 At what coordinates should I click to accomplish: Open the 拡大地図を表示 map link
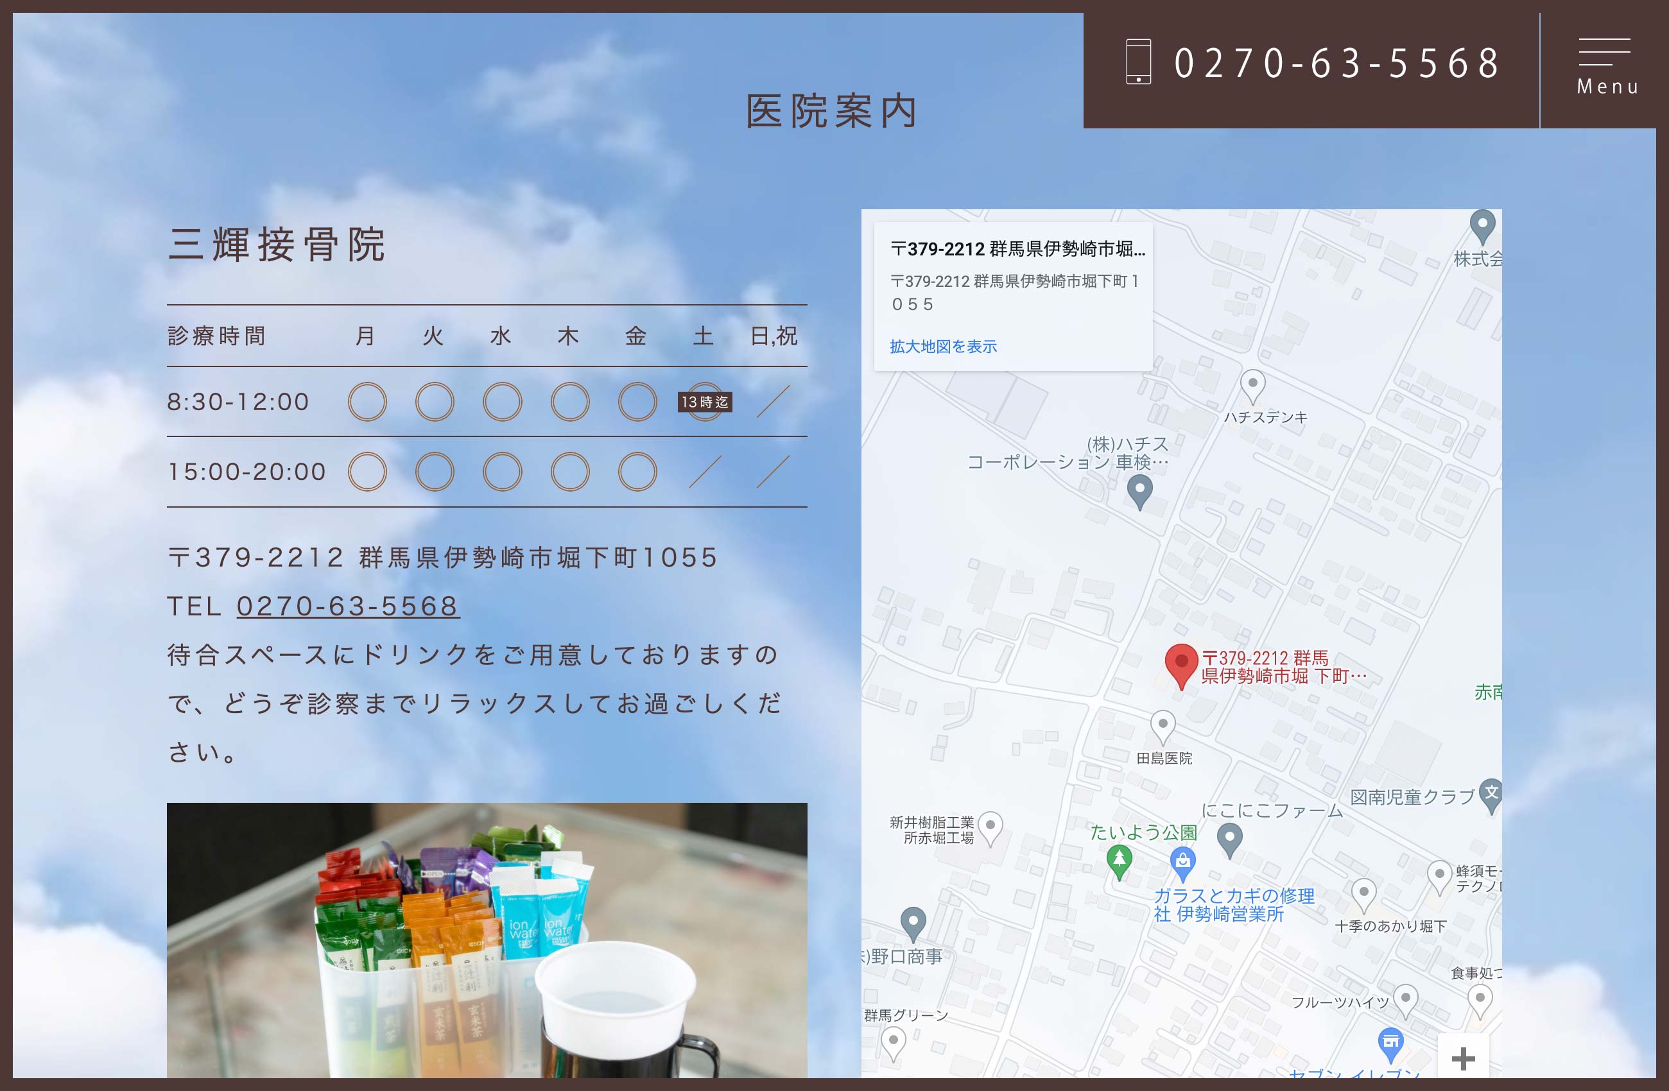[942, 347]
